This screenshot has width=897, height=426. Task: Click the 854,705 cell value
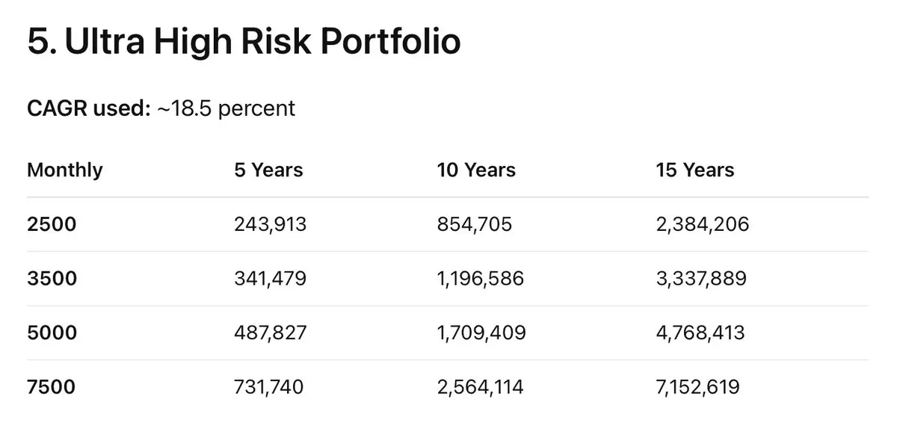pyautogui.click(x=475, y=224)
